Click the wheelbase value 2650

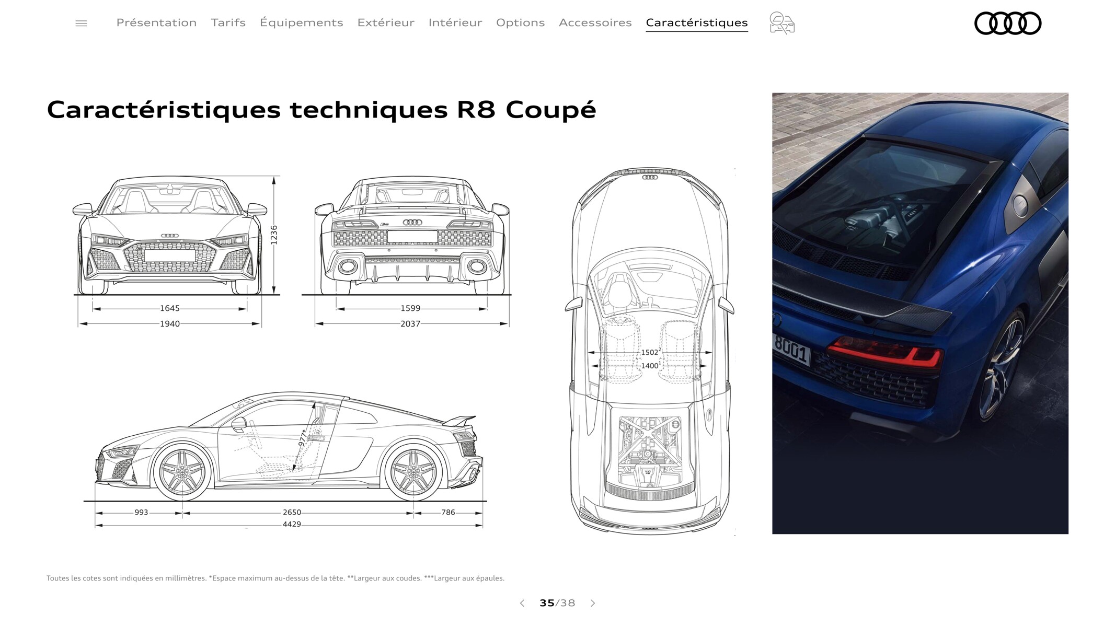click(x=292, y=513)
